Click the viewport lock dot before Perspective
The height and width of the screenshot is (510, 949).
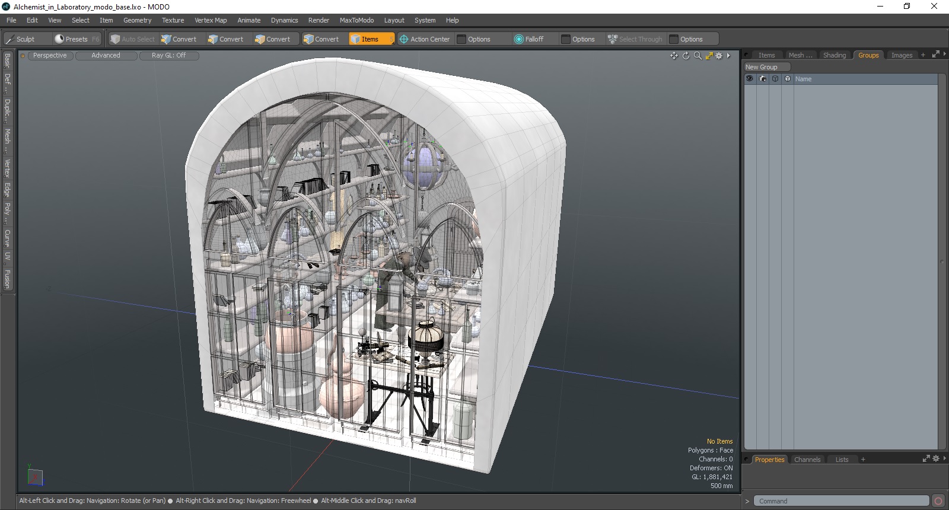click(x=23, y=56)
